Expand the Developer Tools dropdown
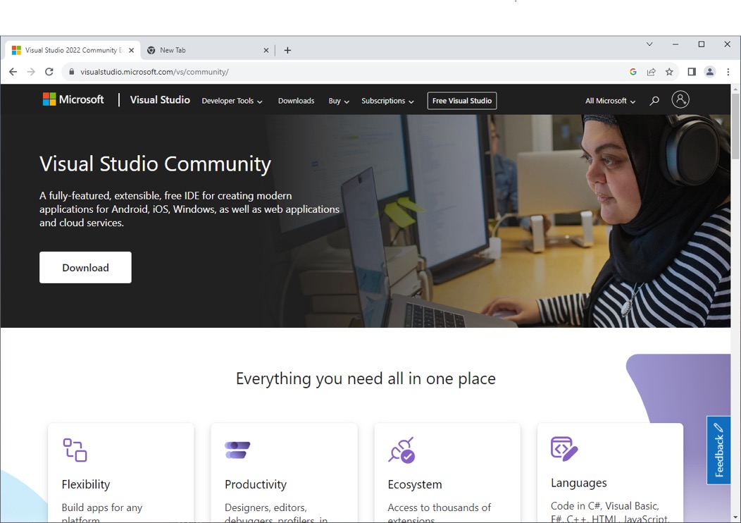Image resolution: width=741 pixels, height=523 pixels. [232, 101]
